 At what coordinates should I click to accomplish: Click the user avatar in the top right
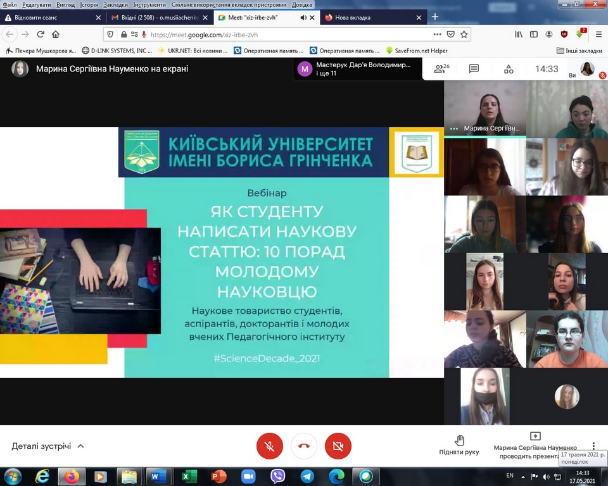point(588,70)
